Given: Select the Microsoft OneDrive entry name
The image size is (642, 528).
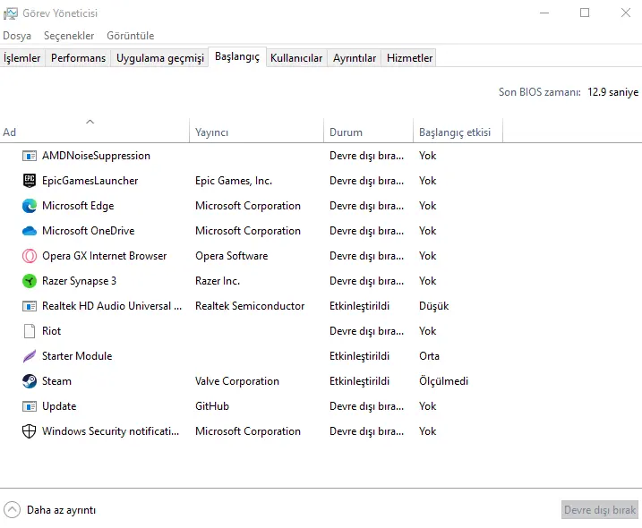Looking at the screenshot, I should point(88,231).
